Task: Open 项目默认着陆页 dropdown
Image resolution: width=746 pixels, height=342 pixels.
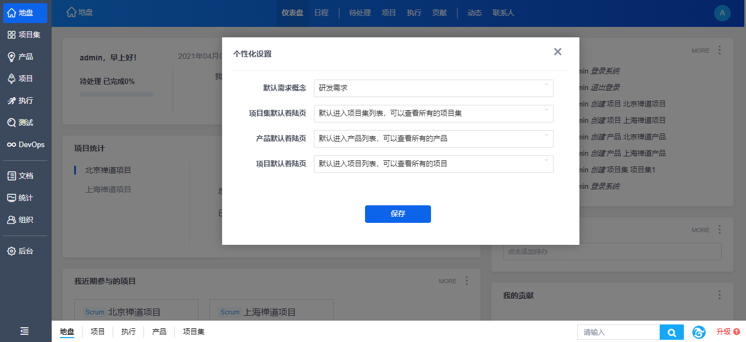Action: 433,164
